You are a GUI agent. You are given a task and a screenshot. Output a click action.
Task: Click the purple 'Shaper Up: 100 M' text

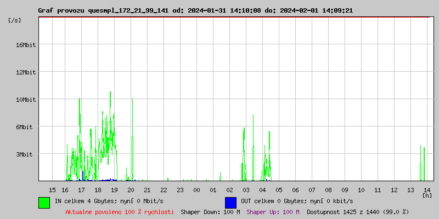(x=273, y=212)
